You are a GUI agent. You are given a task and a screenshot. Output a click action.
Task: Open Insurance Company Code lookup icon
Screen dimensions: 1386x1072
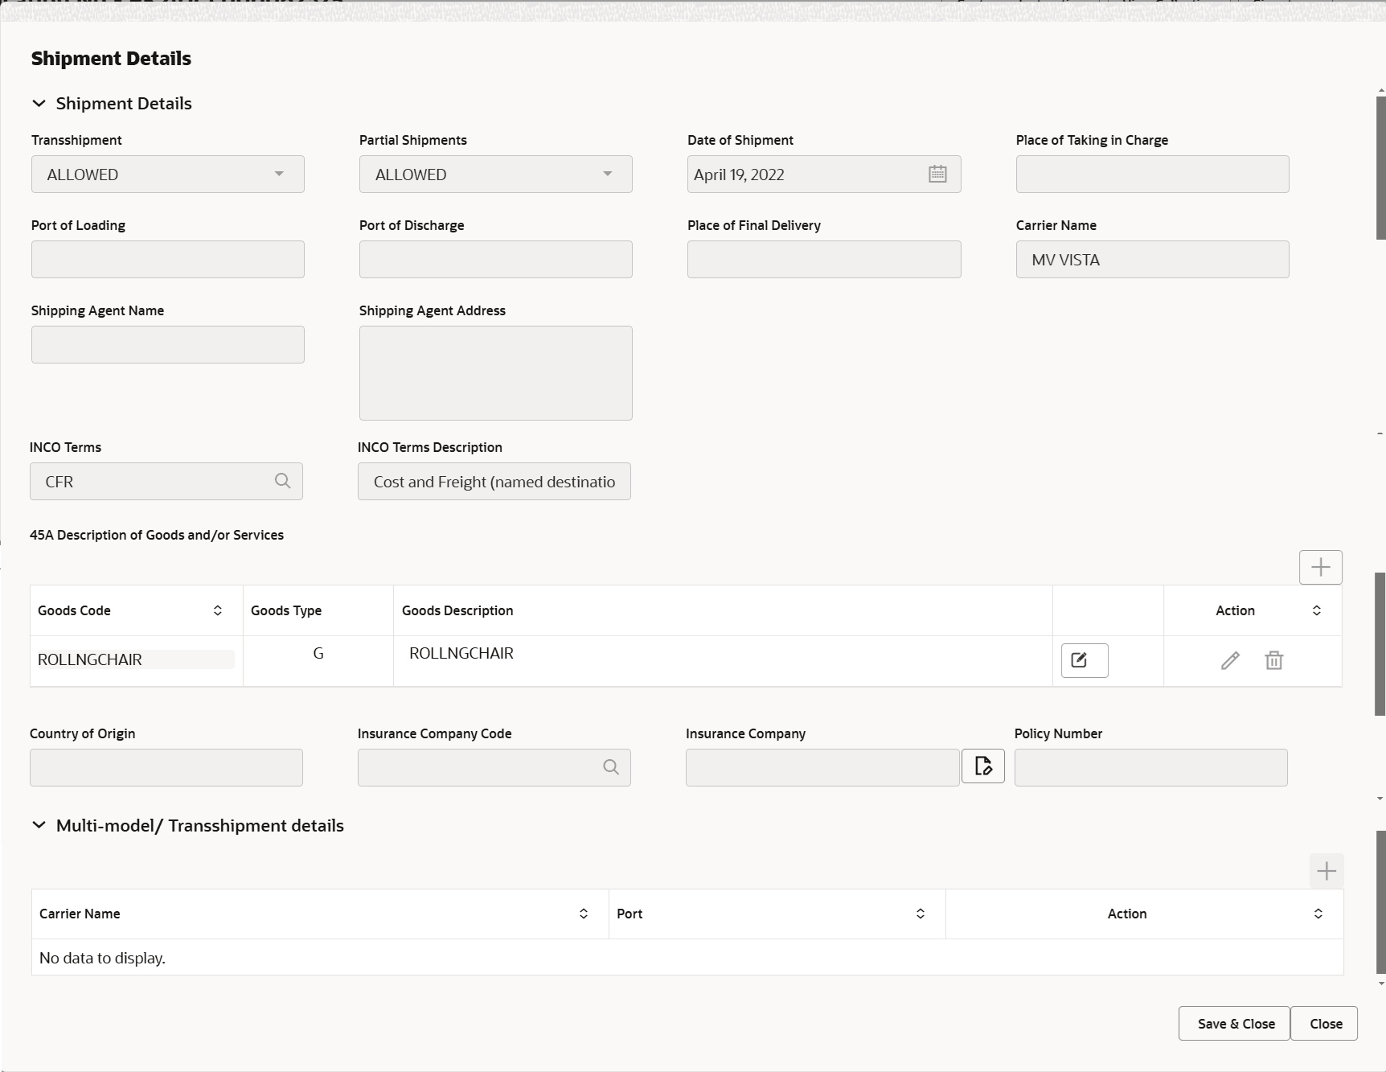point(611,767)
